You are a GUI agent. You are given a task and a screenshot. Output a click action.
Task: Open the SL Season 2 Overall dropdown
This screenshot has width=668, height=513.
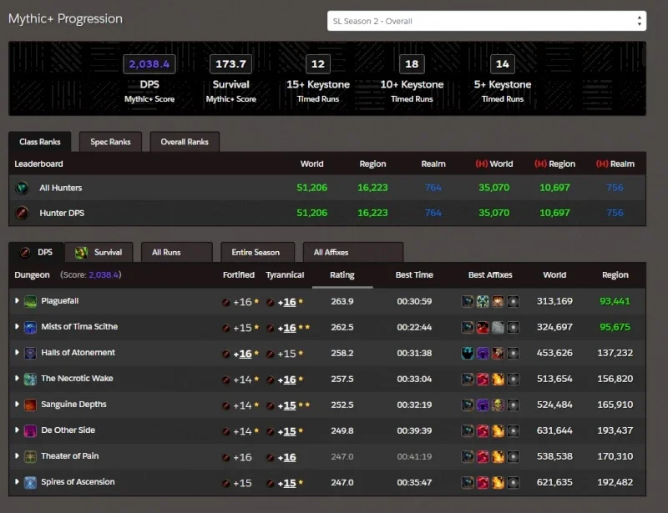(487, 21)
